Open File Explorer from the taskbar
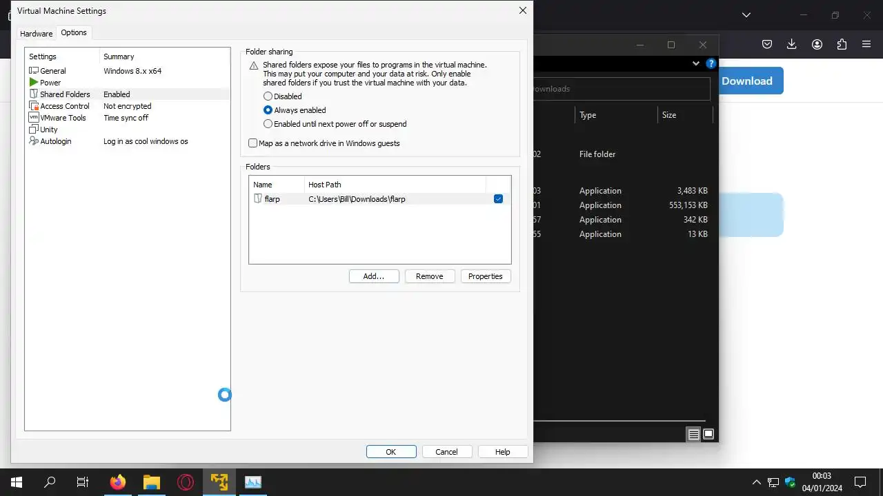Viewport: 883px width, 496px height. [152, 482]
